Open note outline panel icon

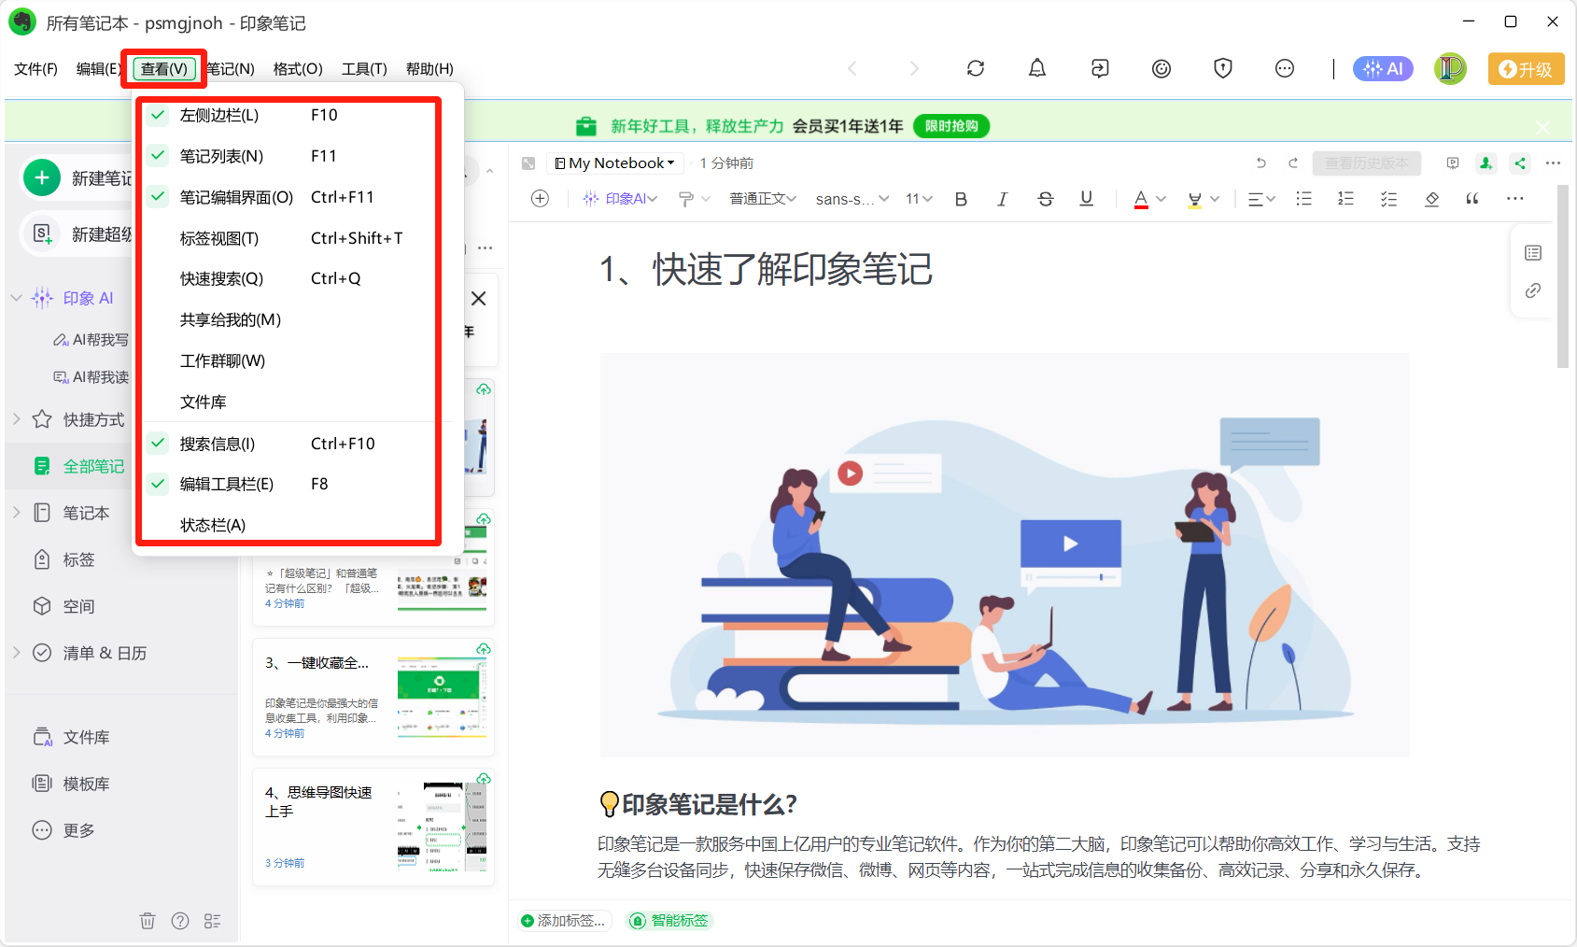[1533, 253]
